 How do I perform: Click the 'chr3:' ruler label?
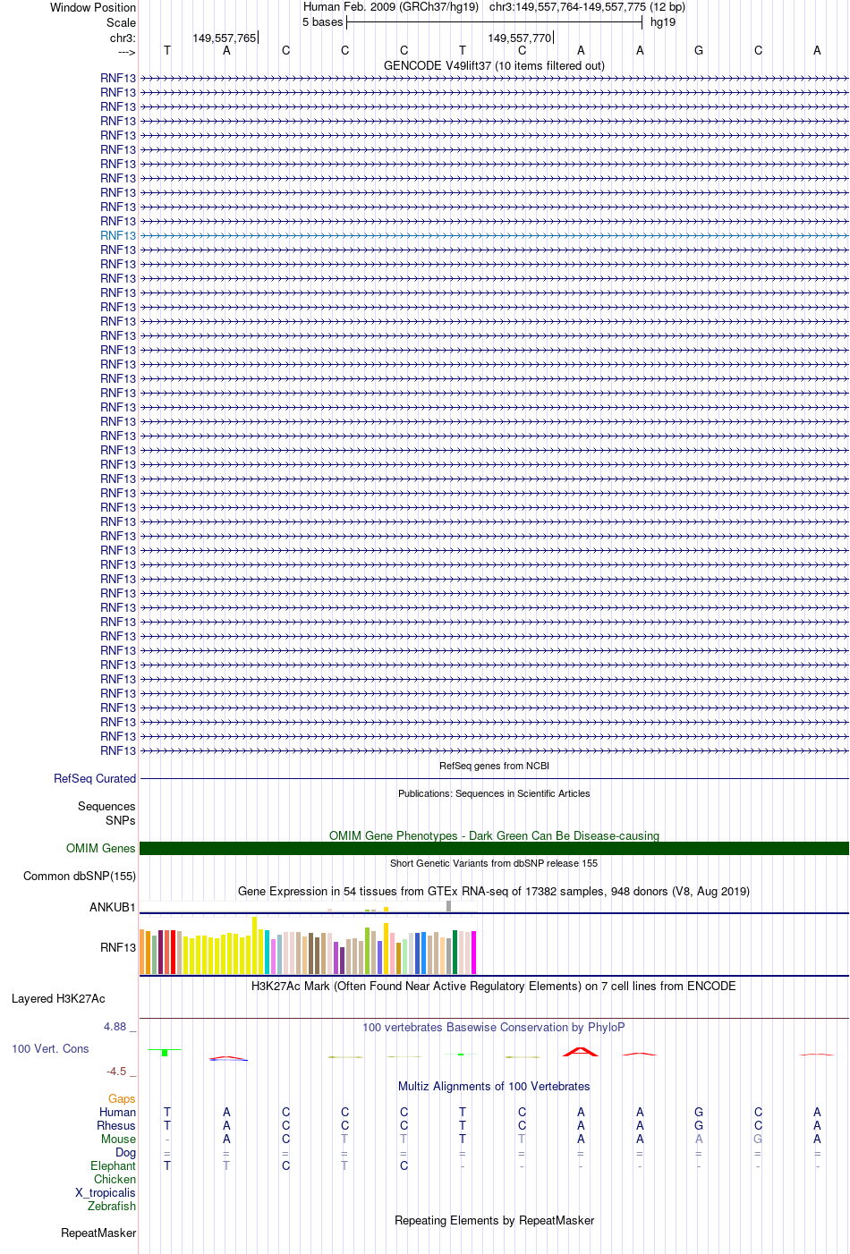click(123, 38)
